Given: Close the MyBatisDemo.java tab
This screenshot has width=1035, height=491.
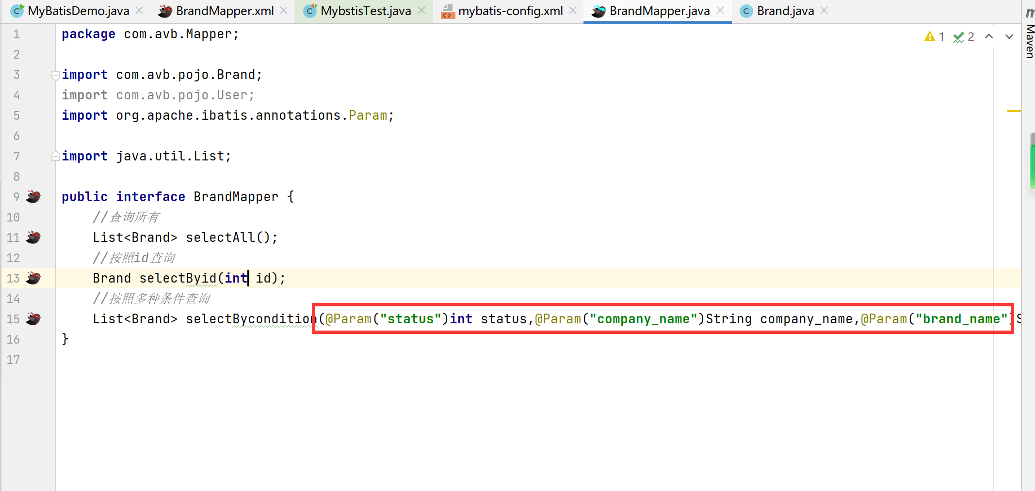Looking at the screenshot, I should point(139,10).
